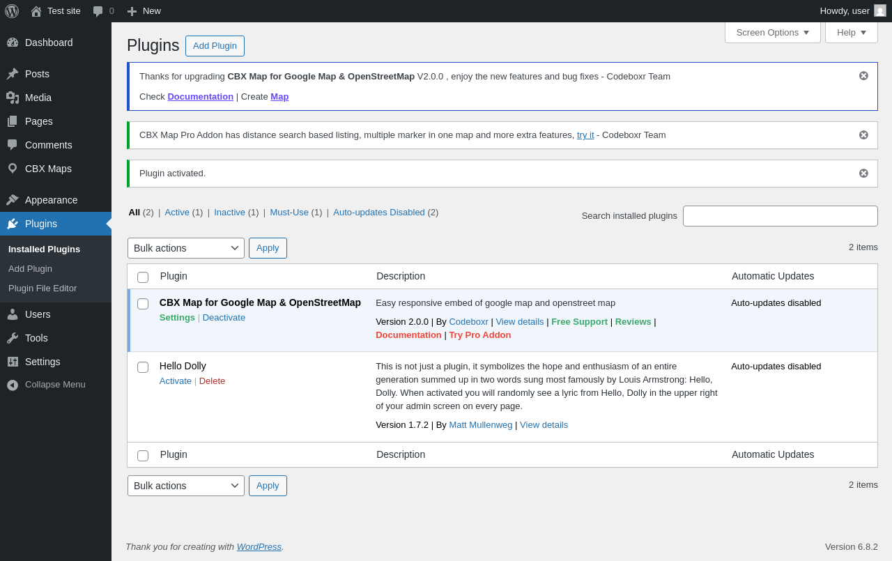Expand the Help panel
892x561 pixels.
coord(852,32)
